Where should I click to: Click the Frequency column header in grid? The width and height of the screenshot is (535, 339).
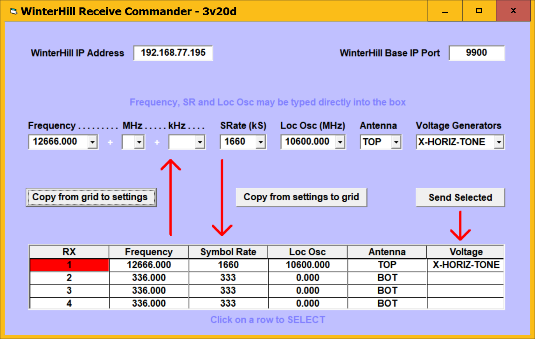[149, 252]
